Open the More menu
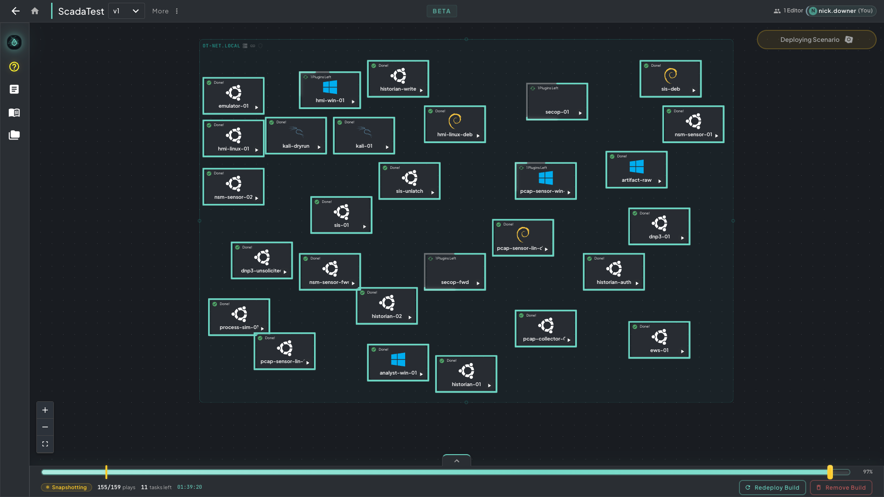Screen dimensions: 884x497 [x=165, y=11]
